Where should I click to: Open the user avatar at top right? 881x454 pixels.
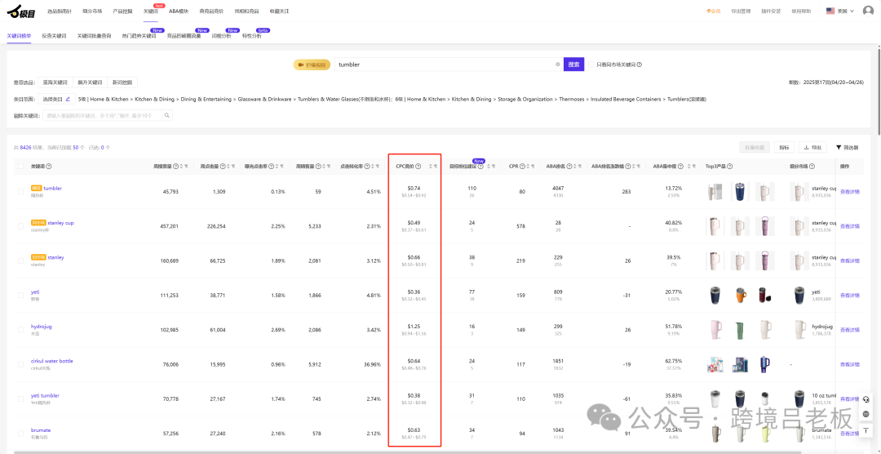click(868, 11)
